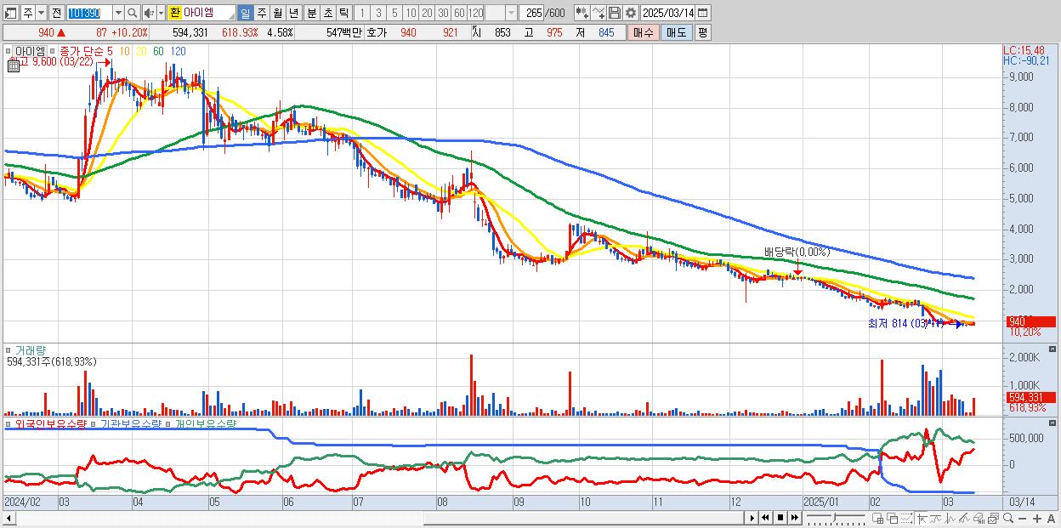Screen dimensions: 1061x528
Task: Choose the 5 interval button
Action: (394, 13)
